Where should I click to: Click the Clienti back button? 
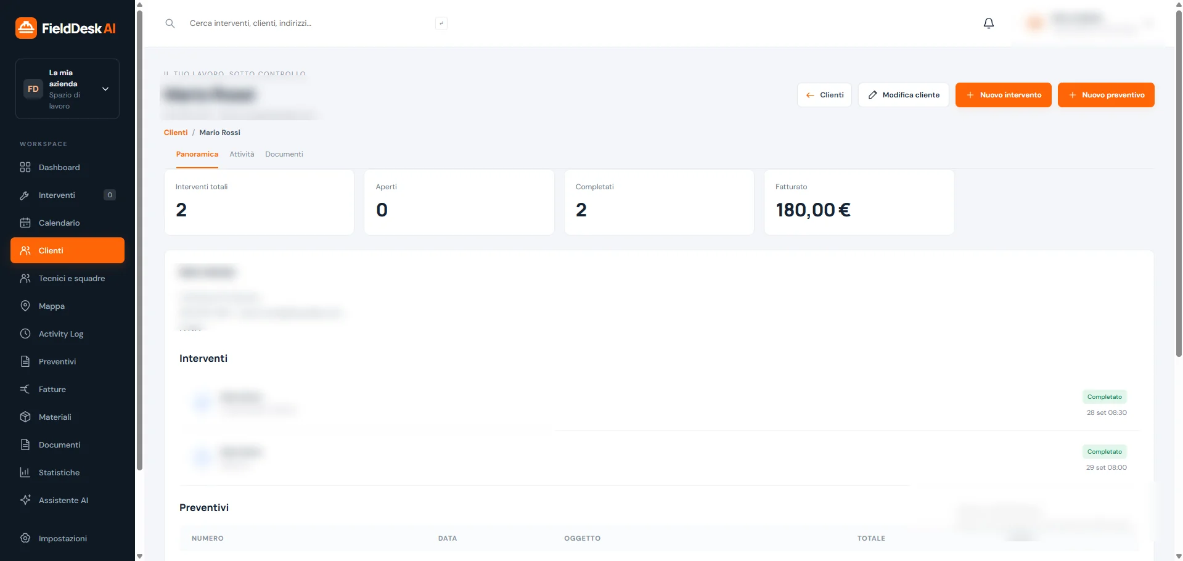[824, 95]
